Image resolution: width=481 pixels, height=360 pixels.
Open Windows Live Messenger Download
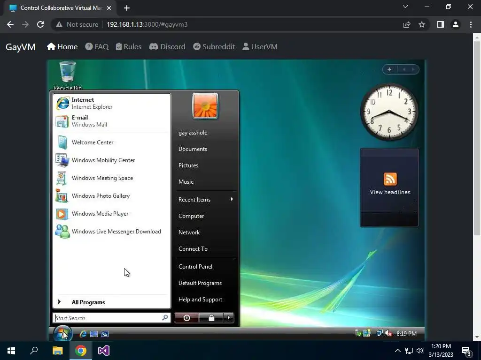tap(112, 232)
